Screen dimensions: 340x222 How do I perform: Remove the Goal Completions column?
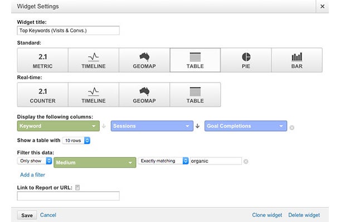click(x=292, y=128)
